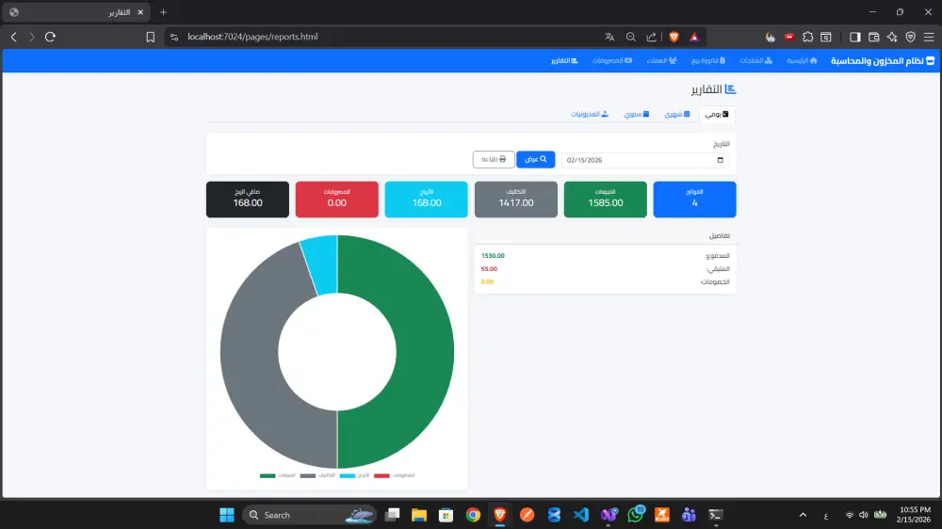Viewport: 942px width, 529px height.
Task: Reload the page with refresh icon
Action: pos(51,37)
